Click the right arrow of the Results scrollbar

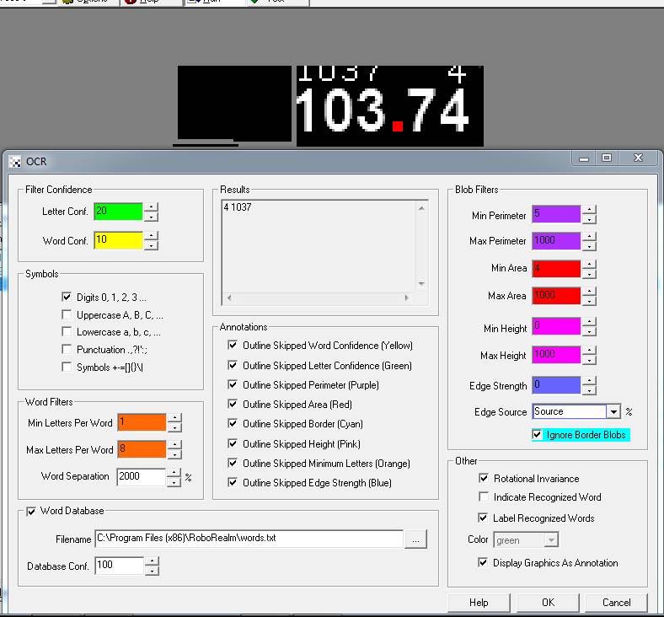coord(409,298)
